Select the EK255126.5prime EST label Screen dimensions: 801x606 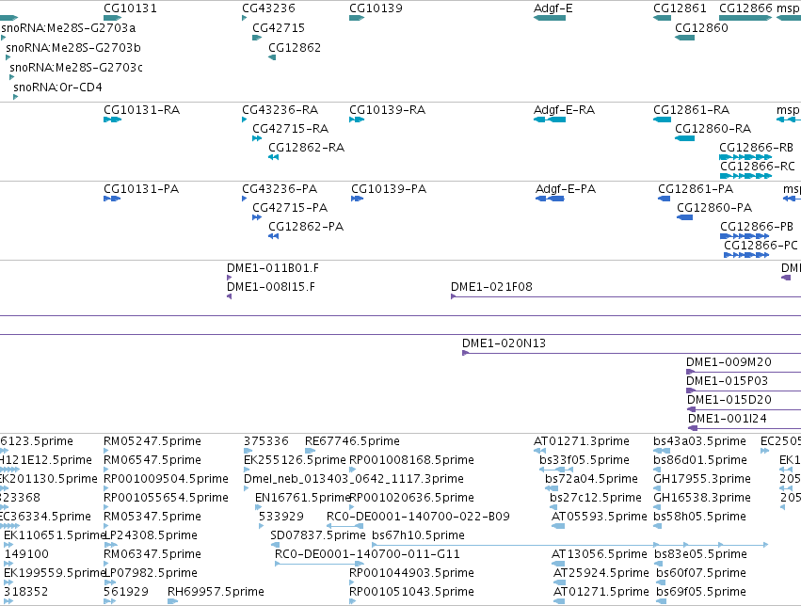[295, 460]
